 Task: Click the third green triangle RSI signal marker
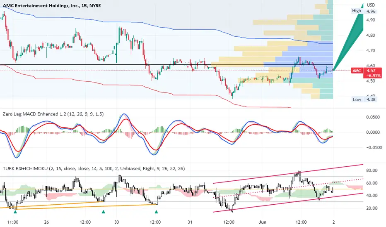coord(156,212)
